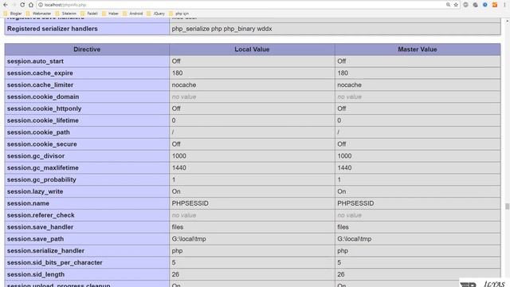Screen dimensions: 510x287
Task: Select the session.save_handler directive name
Action: (x=41, y=227)
